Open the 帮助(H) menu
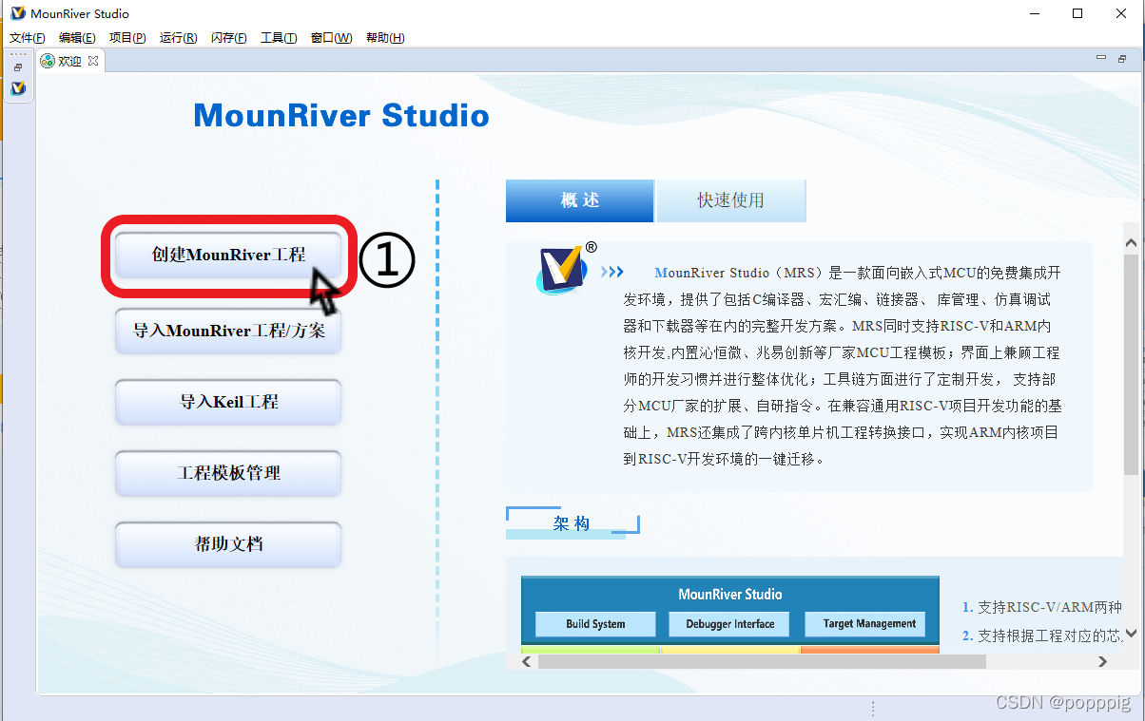Screen dimensions: 1145x721 pos(384,38)
